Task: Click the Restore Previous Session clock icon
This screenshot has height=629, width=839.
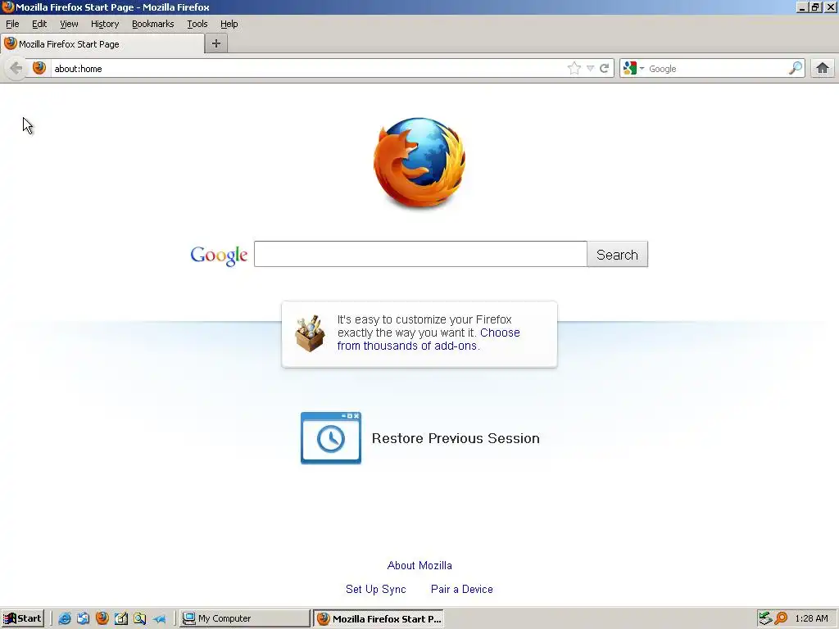Action: (x=331, y=438)
